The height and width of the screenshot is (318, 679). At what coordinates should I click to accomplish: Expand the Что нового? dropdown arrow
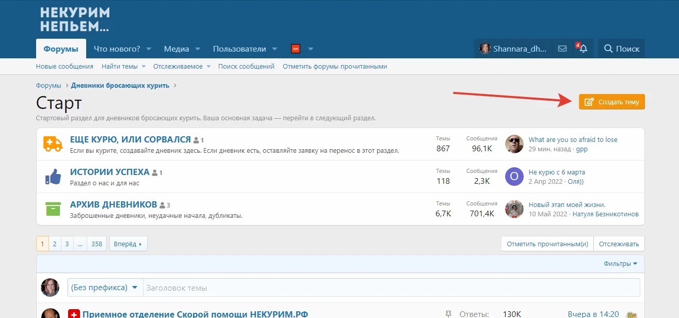point(149,49)
